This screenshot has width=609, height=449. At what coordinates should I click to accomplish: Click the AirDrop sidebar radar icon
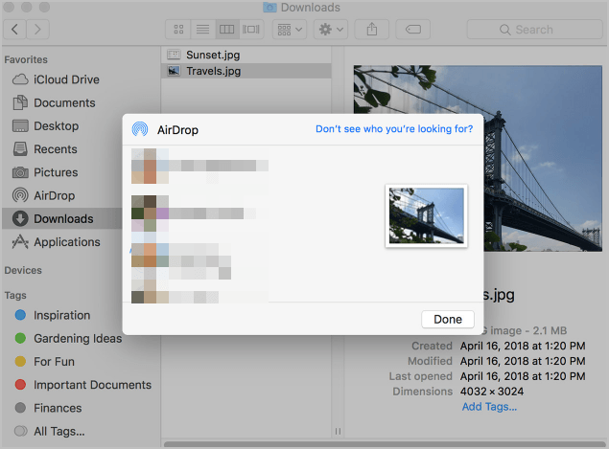pos(20,195)
